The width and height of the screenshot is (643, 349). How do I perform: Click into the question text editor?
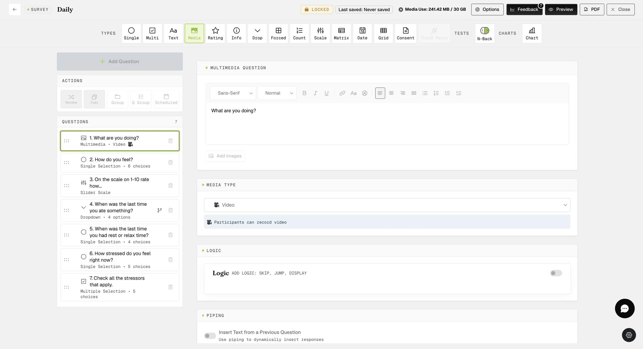coord(387,124)
